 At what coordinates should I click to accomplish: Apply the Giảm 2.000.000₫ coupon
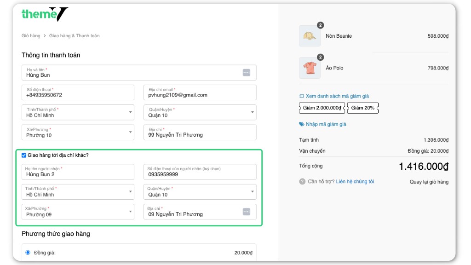[x=322, y=108]
